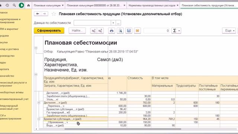The image size is (238, 134).
Task: Open Внеоборотные активы section
Action: (12, 92)
